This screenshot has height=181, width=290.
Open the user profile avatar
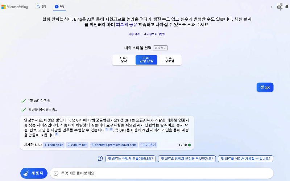coord(279,7)
